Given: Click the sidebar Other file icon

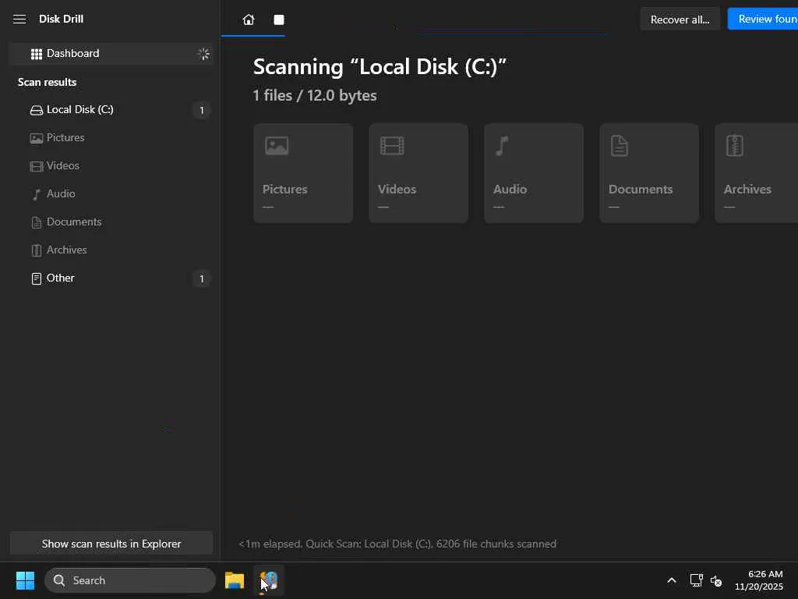Looking at the screenshot, I should point(37,278).
